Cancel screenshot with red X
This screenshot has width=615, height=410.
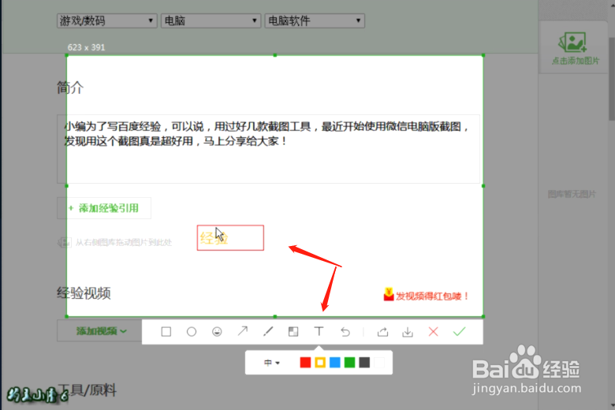coord(433,332)
